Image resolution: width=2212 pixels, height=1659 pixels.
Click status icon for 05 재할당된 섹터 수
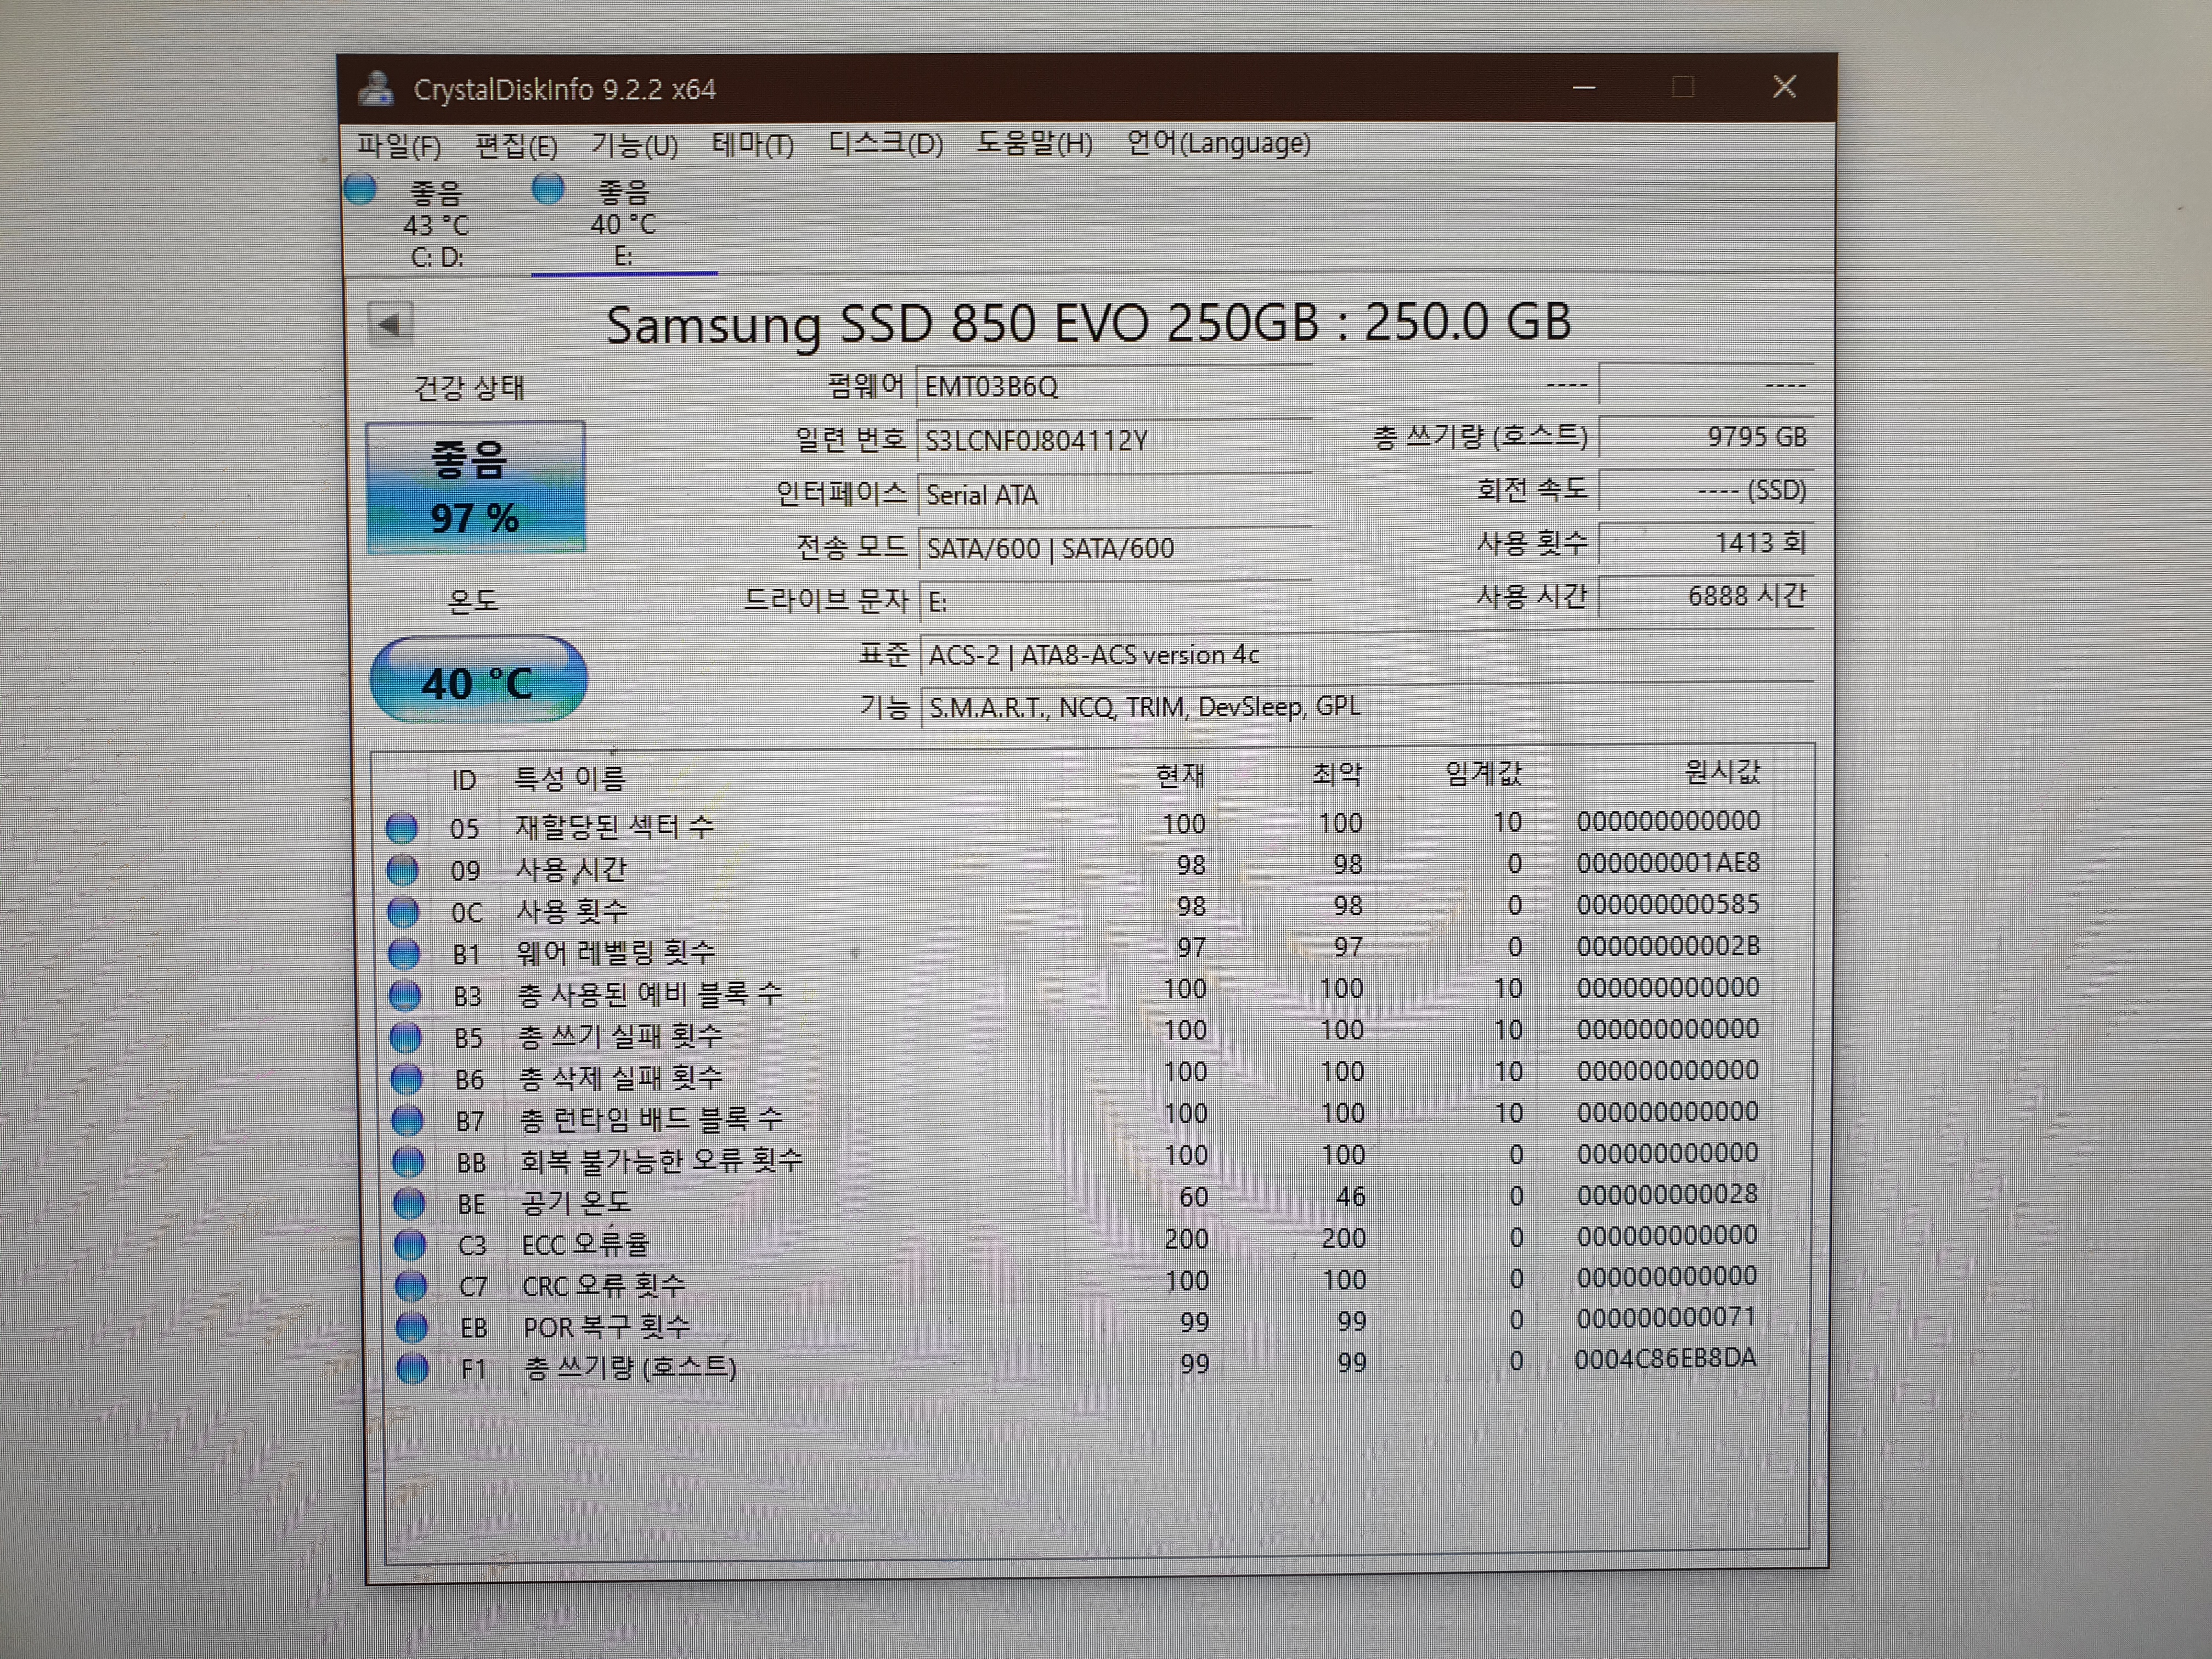click(x=402, y=828)
